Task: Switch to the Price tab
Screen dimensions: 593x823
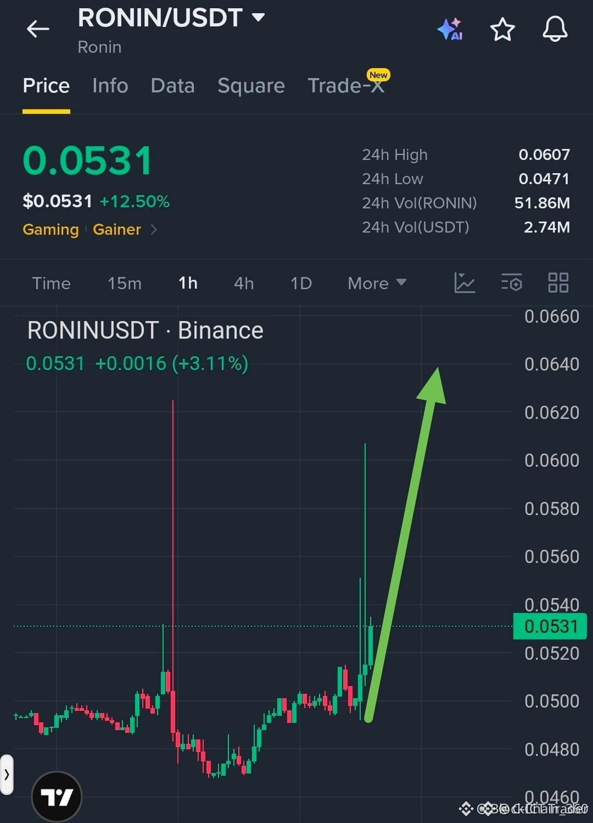Action: coord(46,86)
